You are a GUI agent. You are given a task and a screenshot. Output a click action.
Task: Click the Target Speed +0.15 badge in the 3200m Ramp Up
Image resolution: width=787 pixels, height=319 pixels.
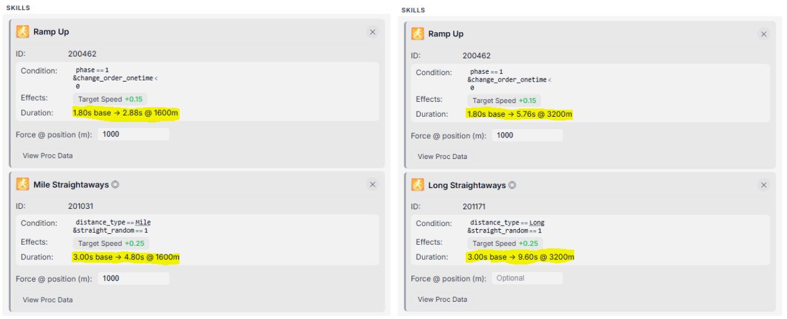[504, 101]
